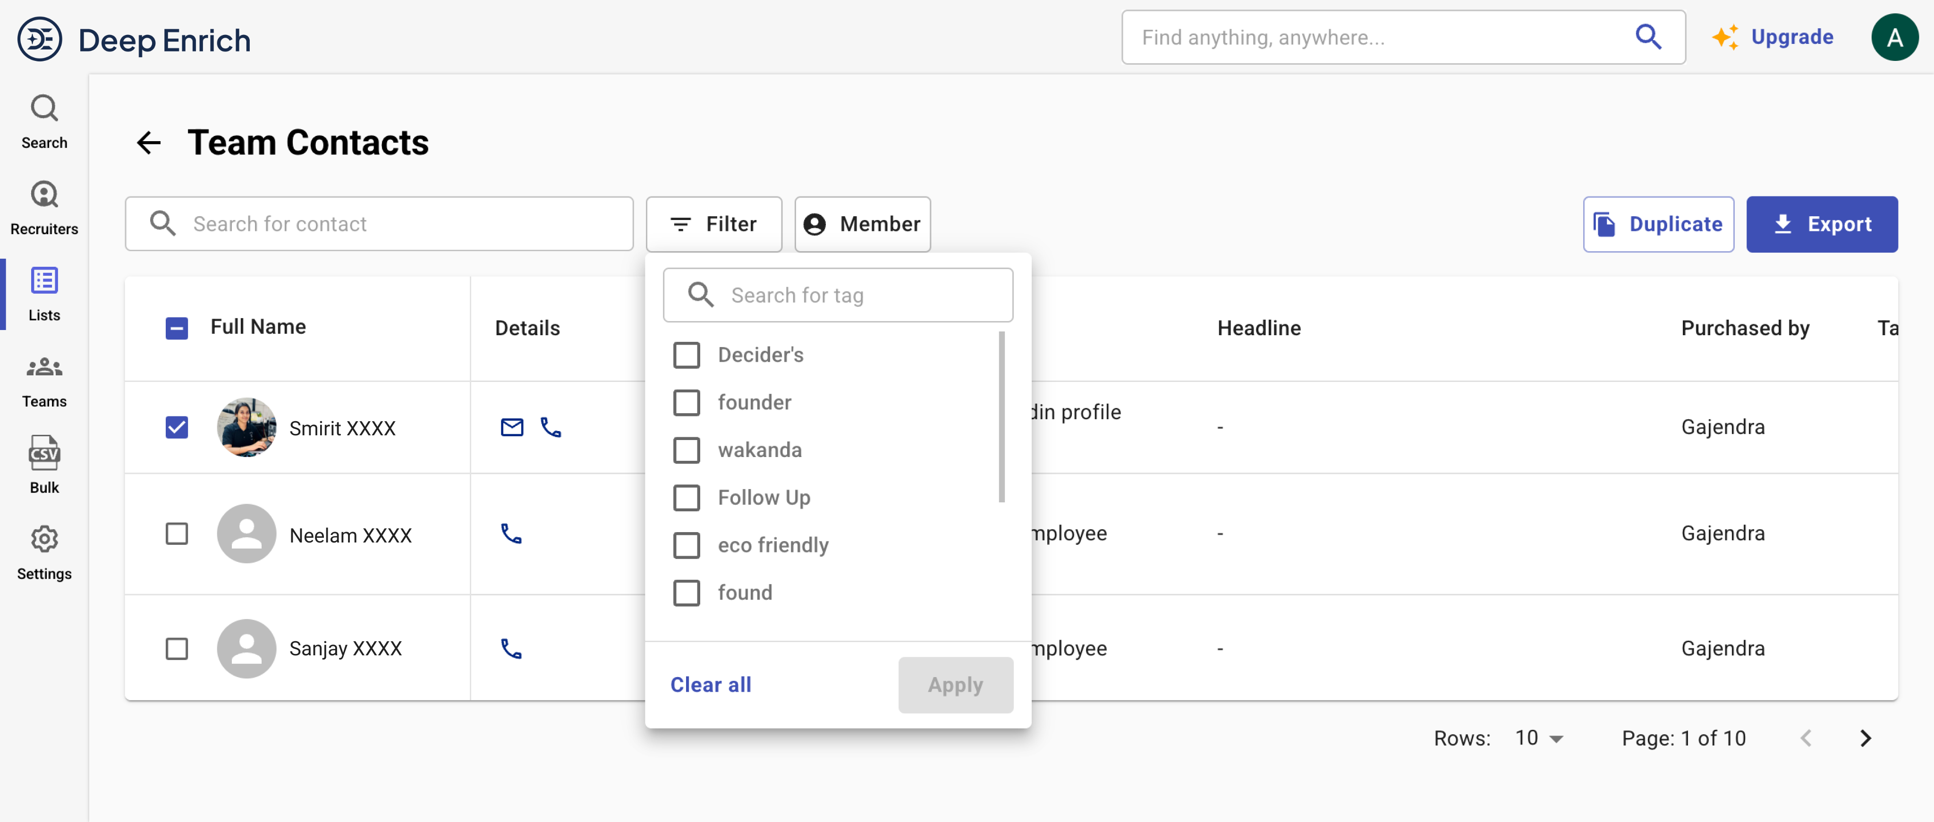Check the founder tag checkbox
Viewport: 1934px width, 822px height.
(686, 402)
